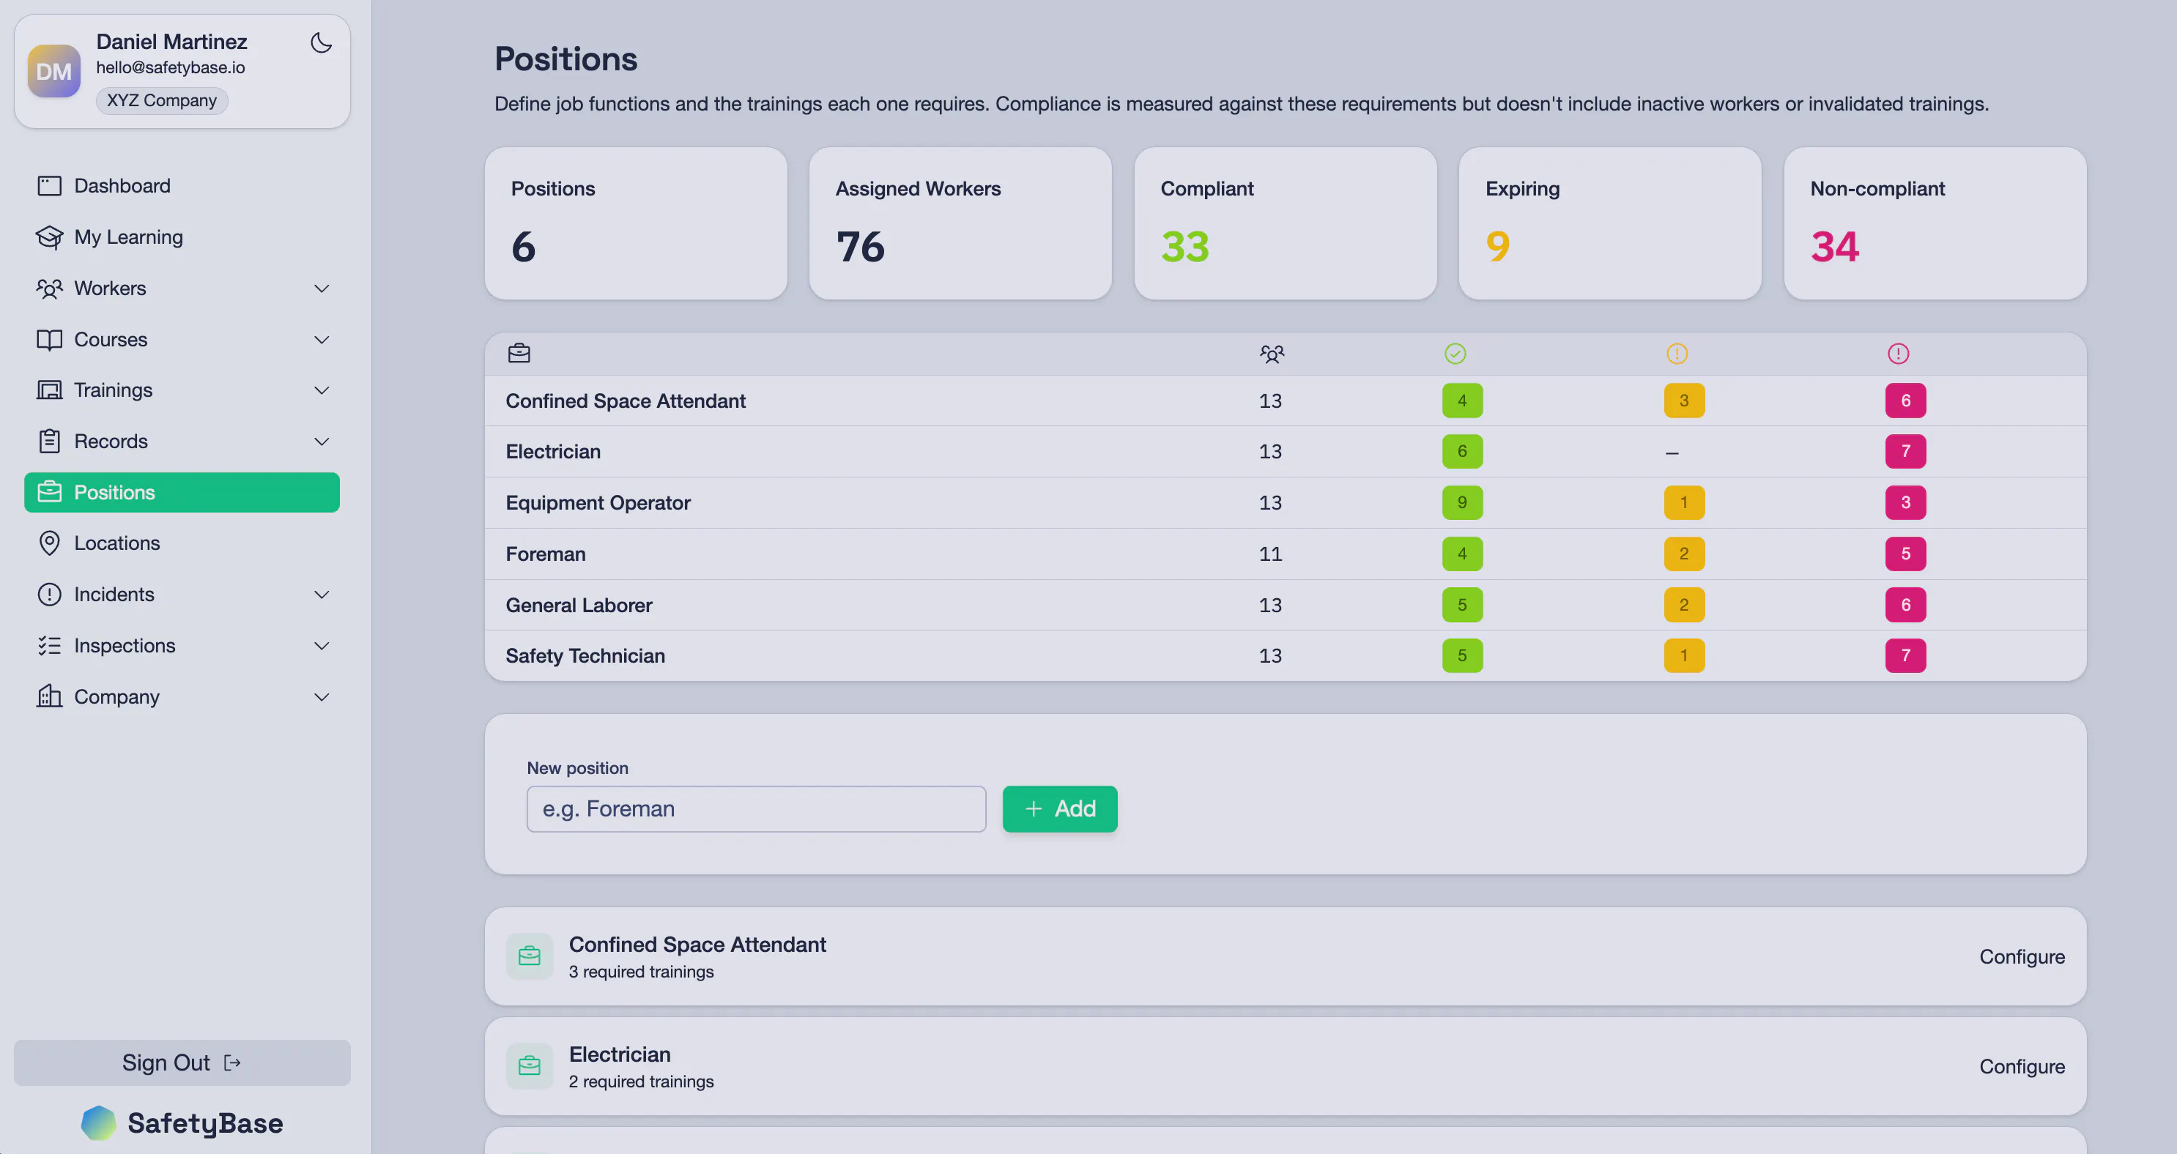Open the Incidents menu item

point(182,595)
